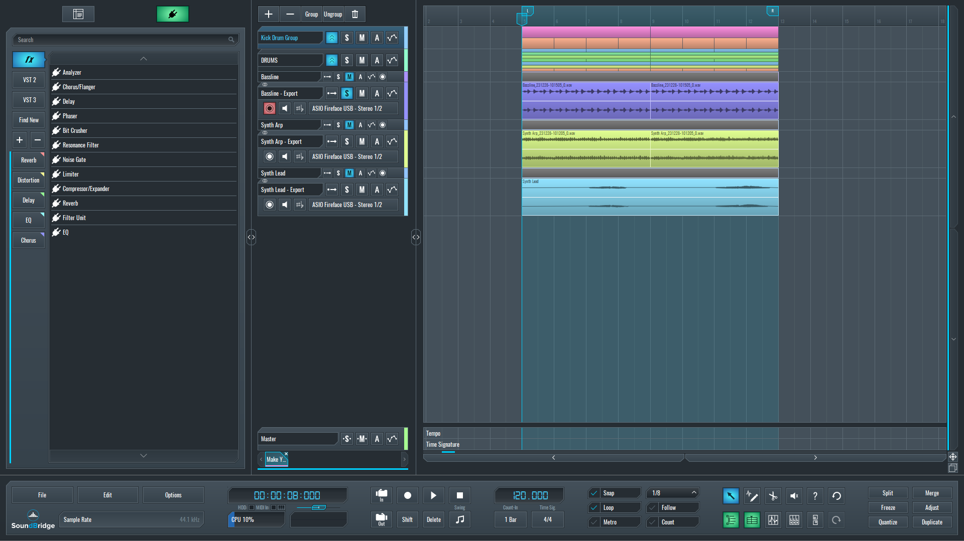Click the Group button
Image resolution: width=964 pixels, height=541 pixels.
coord(312,14)
